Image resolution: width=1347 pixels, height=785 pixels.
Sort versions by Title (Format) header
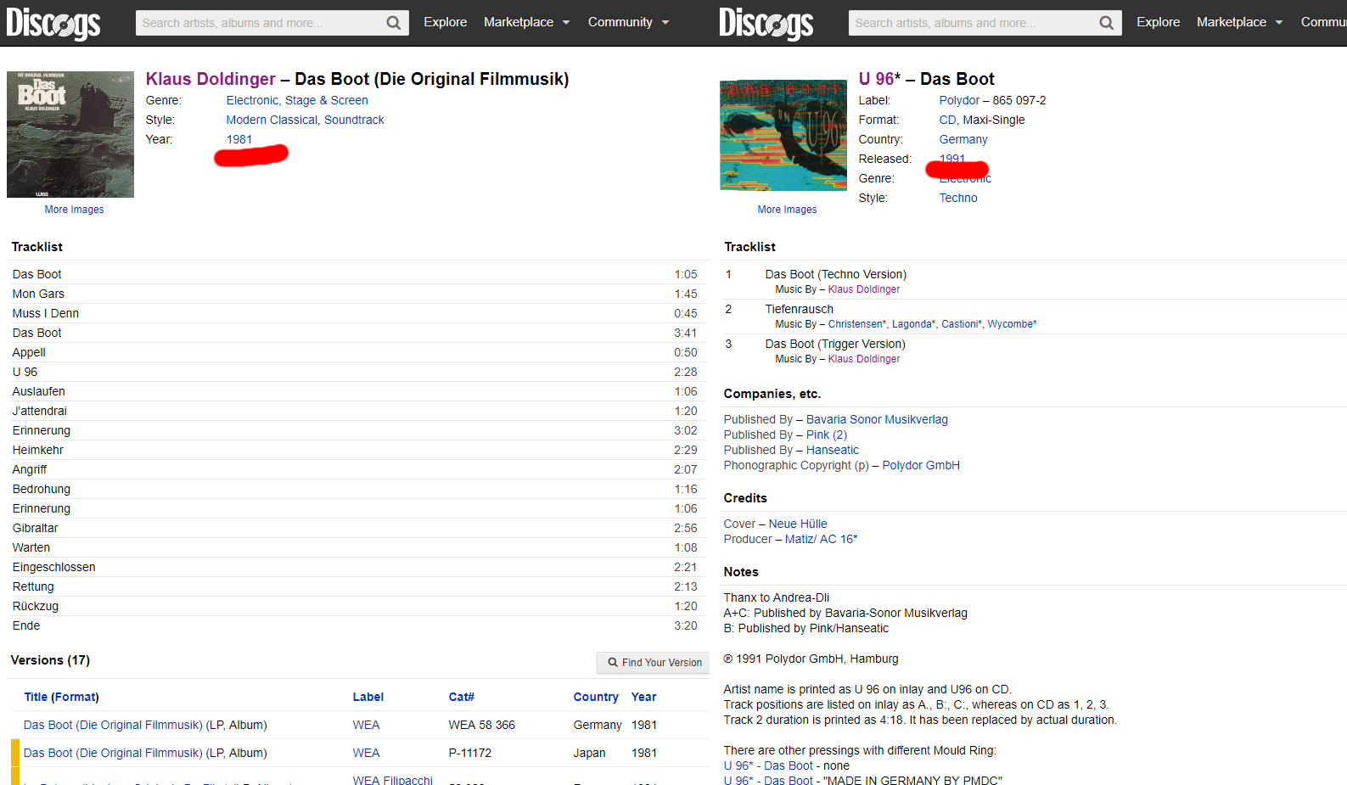61,697
